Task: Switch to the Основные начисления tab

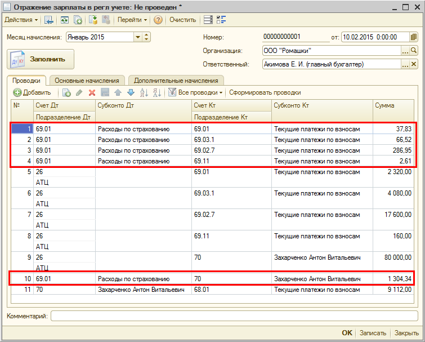Action: point(87,81)
